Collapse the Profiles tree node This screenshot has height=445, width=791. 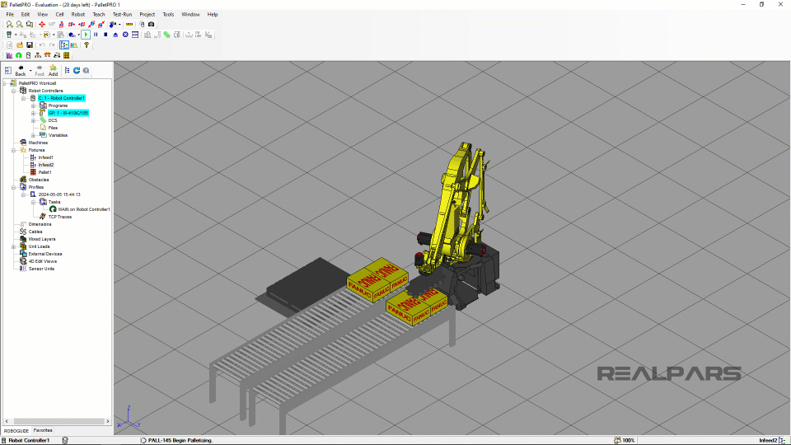[x=14, y=187]
